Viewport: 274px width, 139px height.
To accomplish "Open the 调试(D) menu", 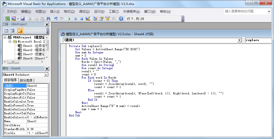I will coord(84,12).
